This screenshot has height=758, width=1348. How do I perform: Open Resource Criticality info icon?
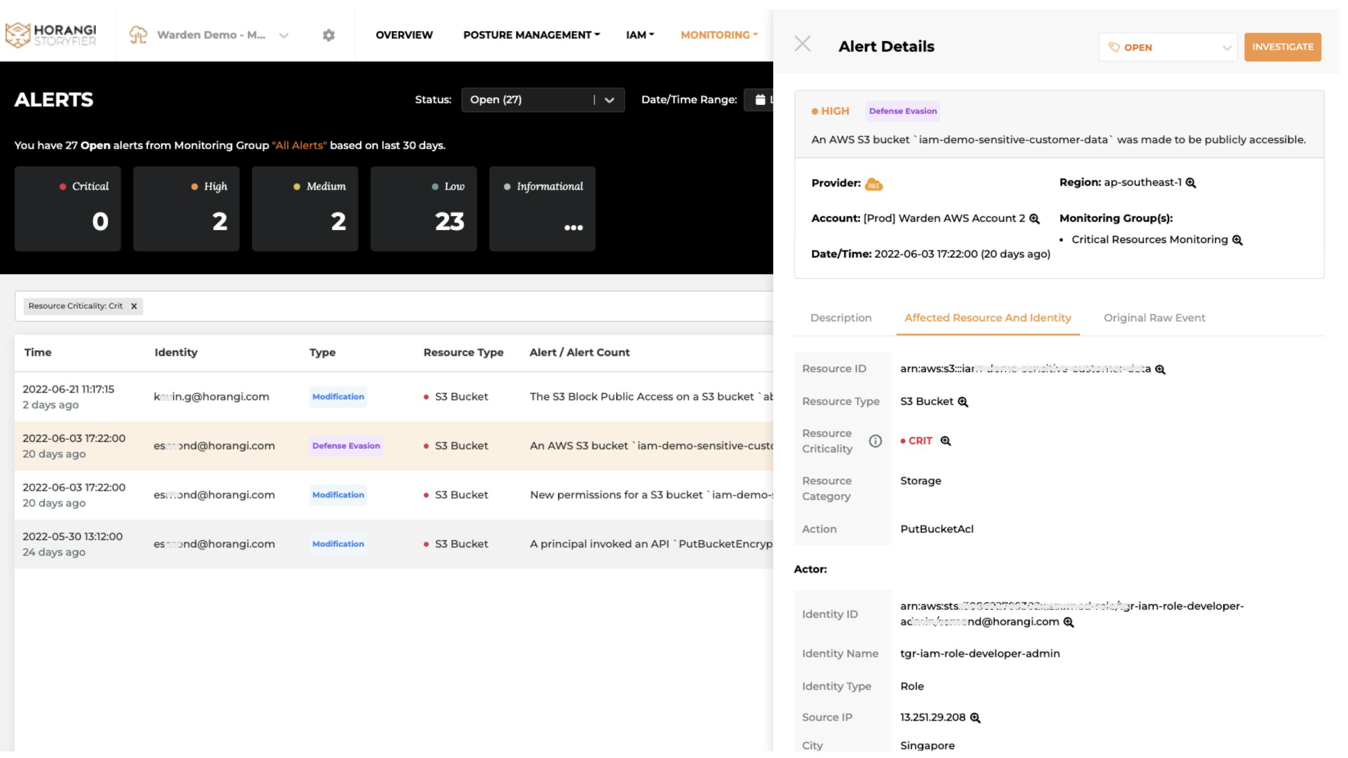(x=875, y=441)
